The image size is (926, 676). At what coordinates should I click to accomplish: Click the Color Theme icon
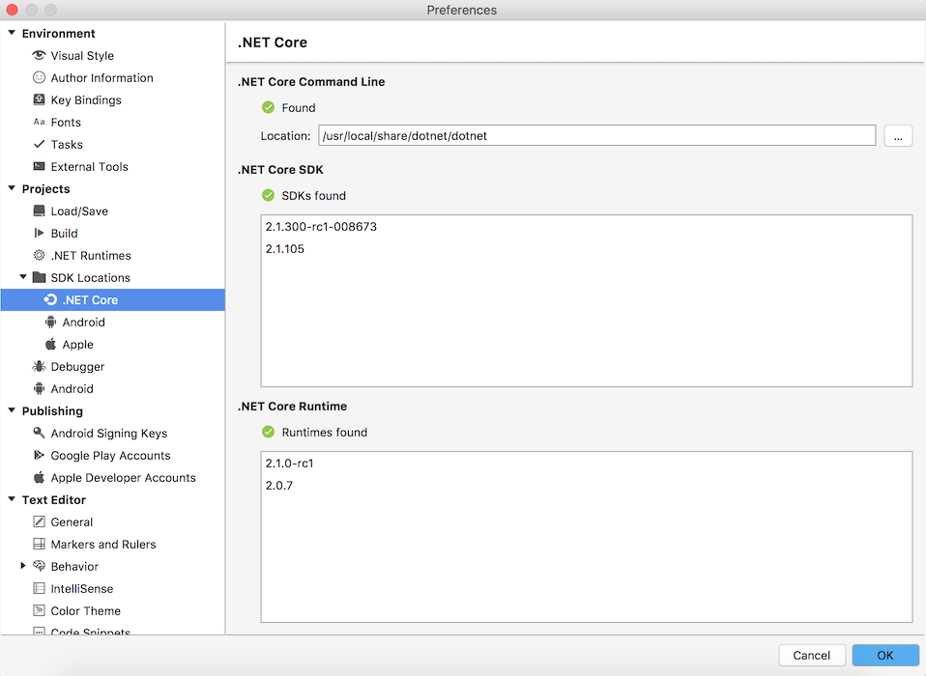click(39, 610)
